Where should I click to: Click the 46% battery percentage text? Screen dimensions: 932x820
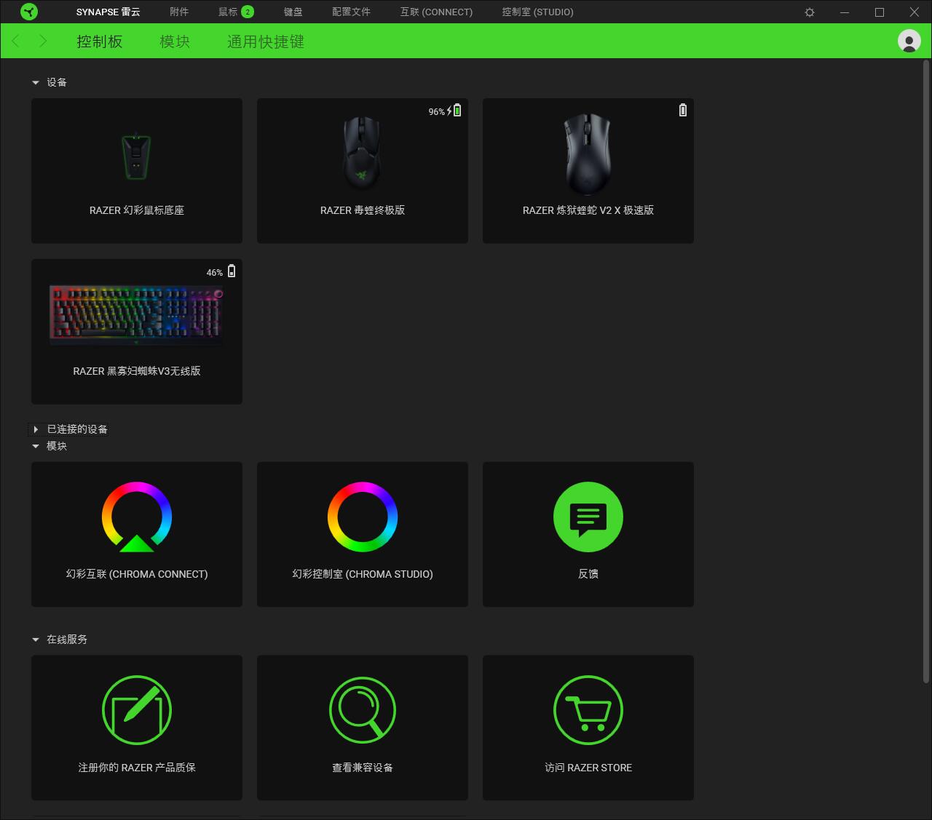(x=215, y=272)
